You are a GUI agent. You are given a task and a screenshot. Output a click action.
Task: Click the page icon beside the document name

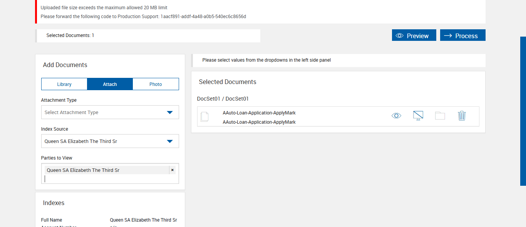(x=205, y=116)
